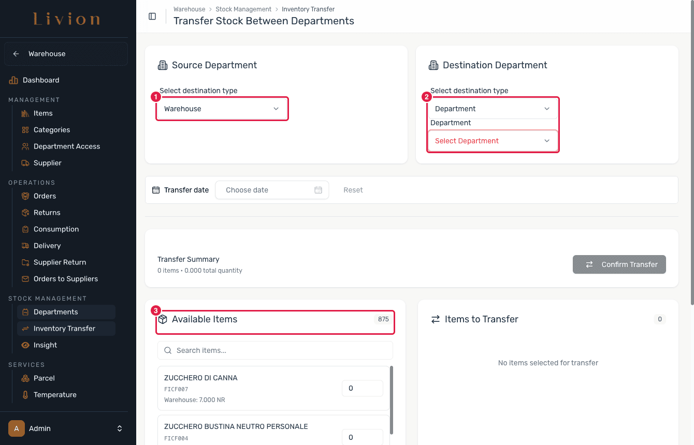
Task: Click the item code FICF007
Action: pyautogui.click(x=176, y=389)
